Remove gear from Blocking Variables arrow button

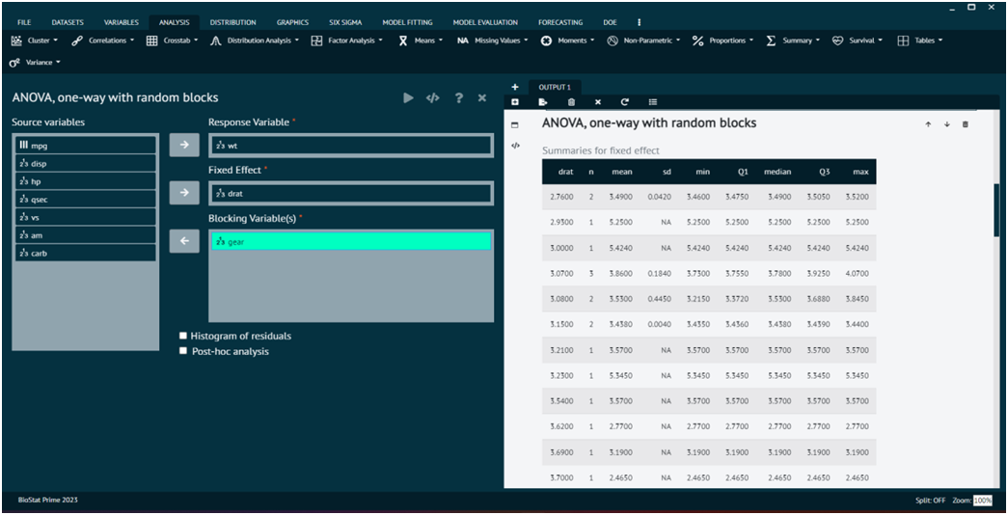[x=184, y=241]
